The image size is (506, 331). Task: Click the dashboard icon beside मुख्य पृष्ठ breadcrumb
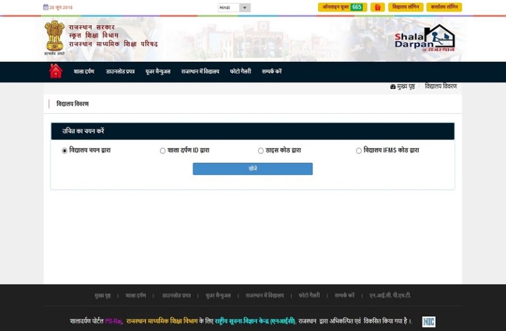tap(393, 87)
